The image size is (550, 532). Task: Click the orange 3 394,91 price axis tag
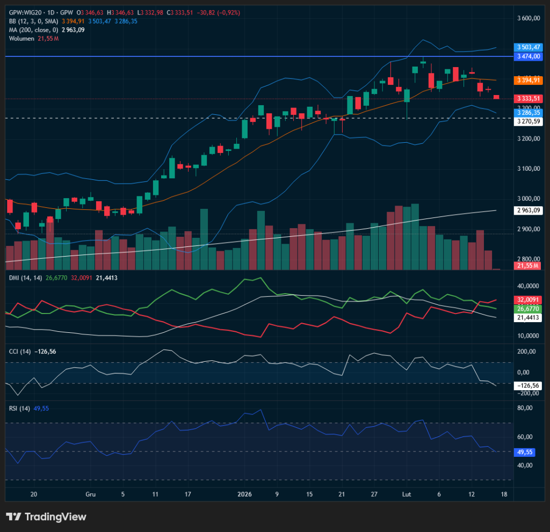[528, 80]
